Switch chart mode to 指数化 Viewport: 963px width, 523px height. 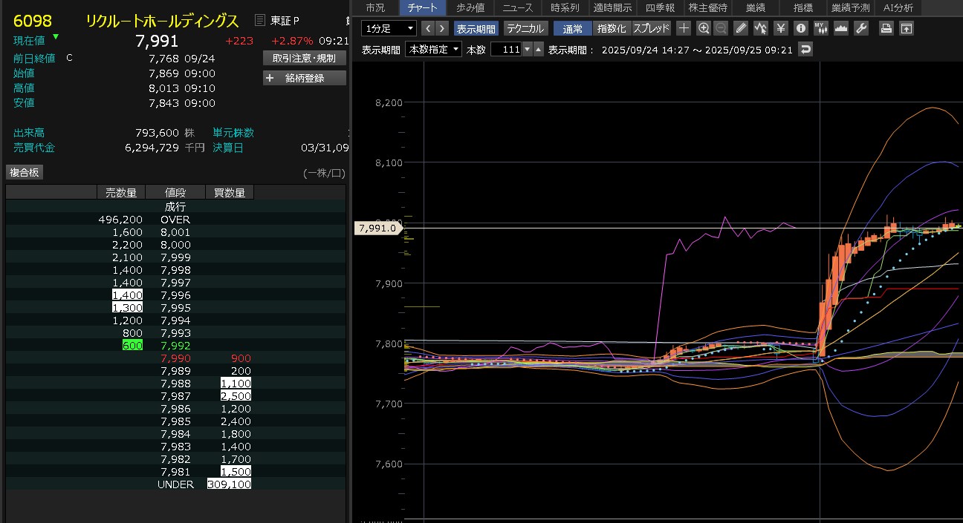pyautogui.click(x=612, y=28)
